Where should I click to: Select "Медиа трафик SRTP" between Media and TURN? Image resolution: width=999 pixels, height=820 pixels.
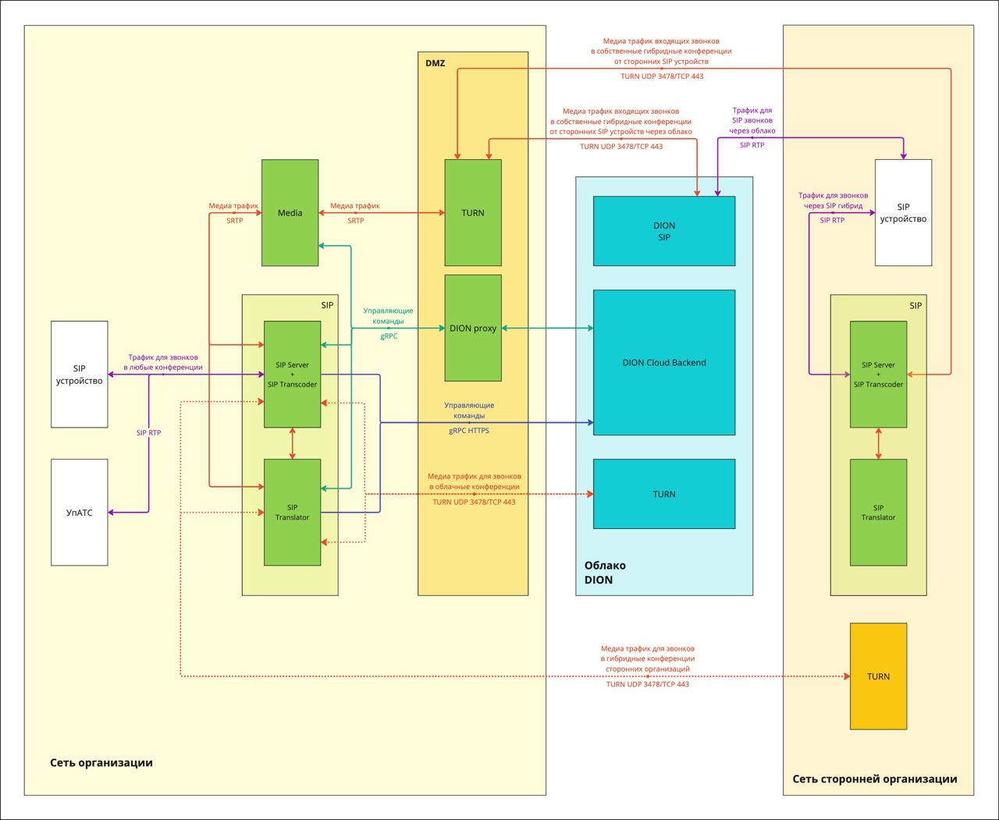(x=355, y=213)
